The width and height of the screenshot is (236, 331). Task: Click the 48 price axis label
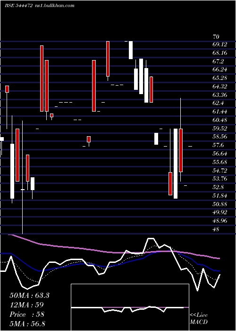[x=216, y=229]
